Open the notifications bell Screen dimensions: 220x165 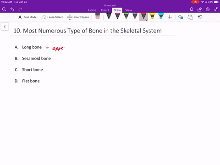(192, 9)
